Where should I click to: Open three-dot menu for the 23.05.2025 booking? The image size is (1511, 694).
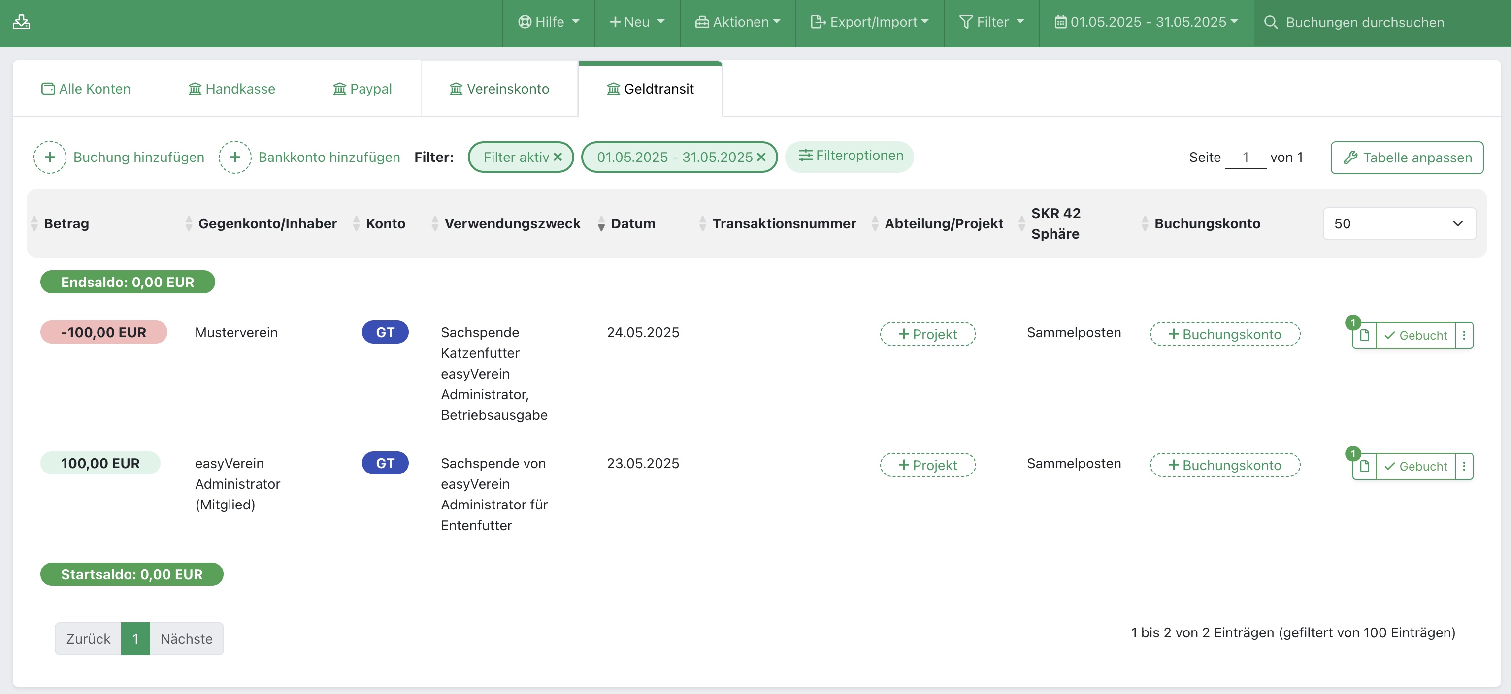[x=1464, y=466]
